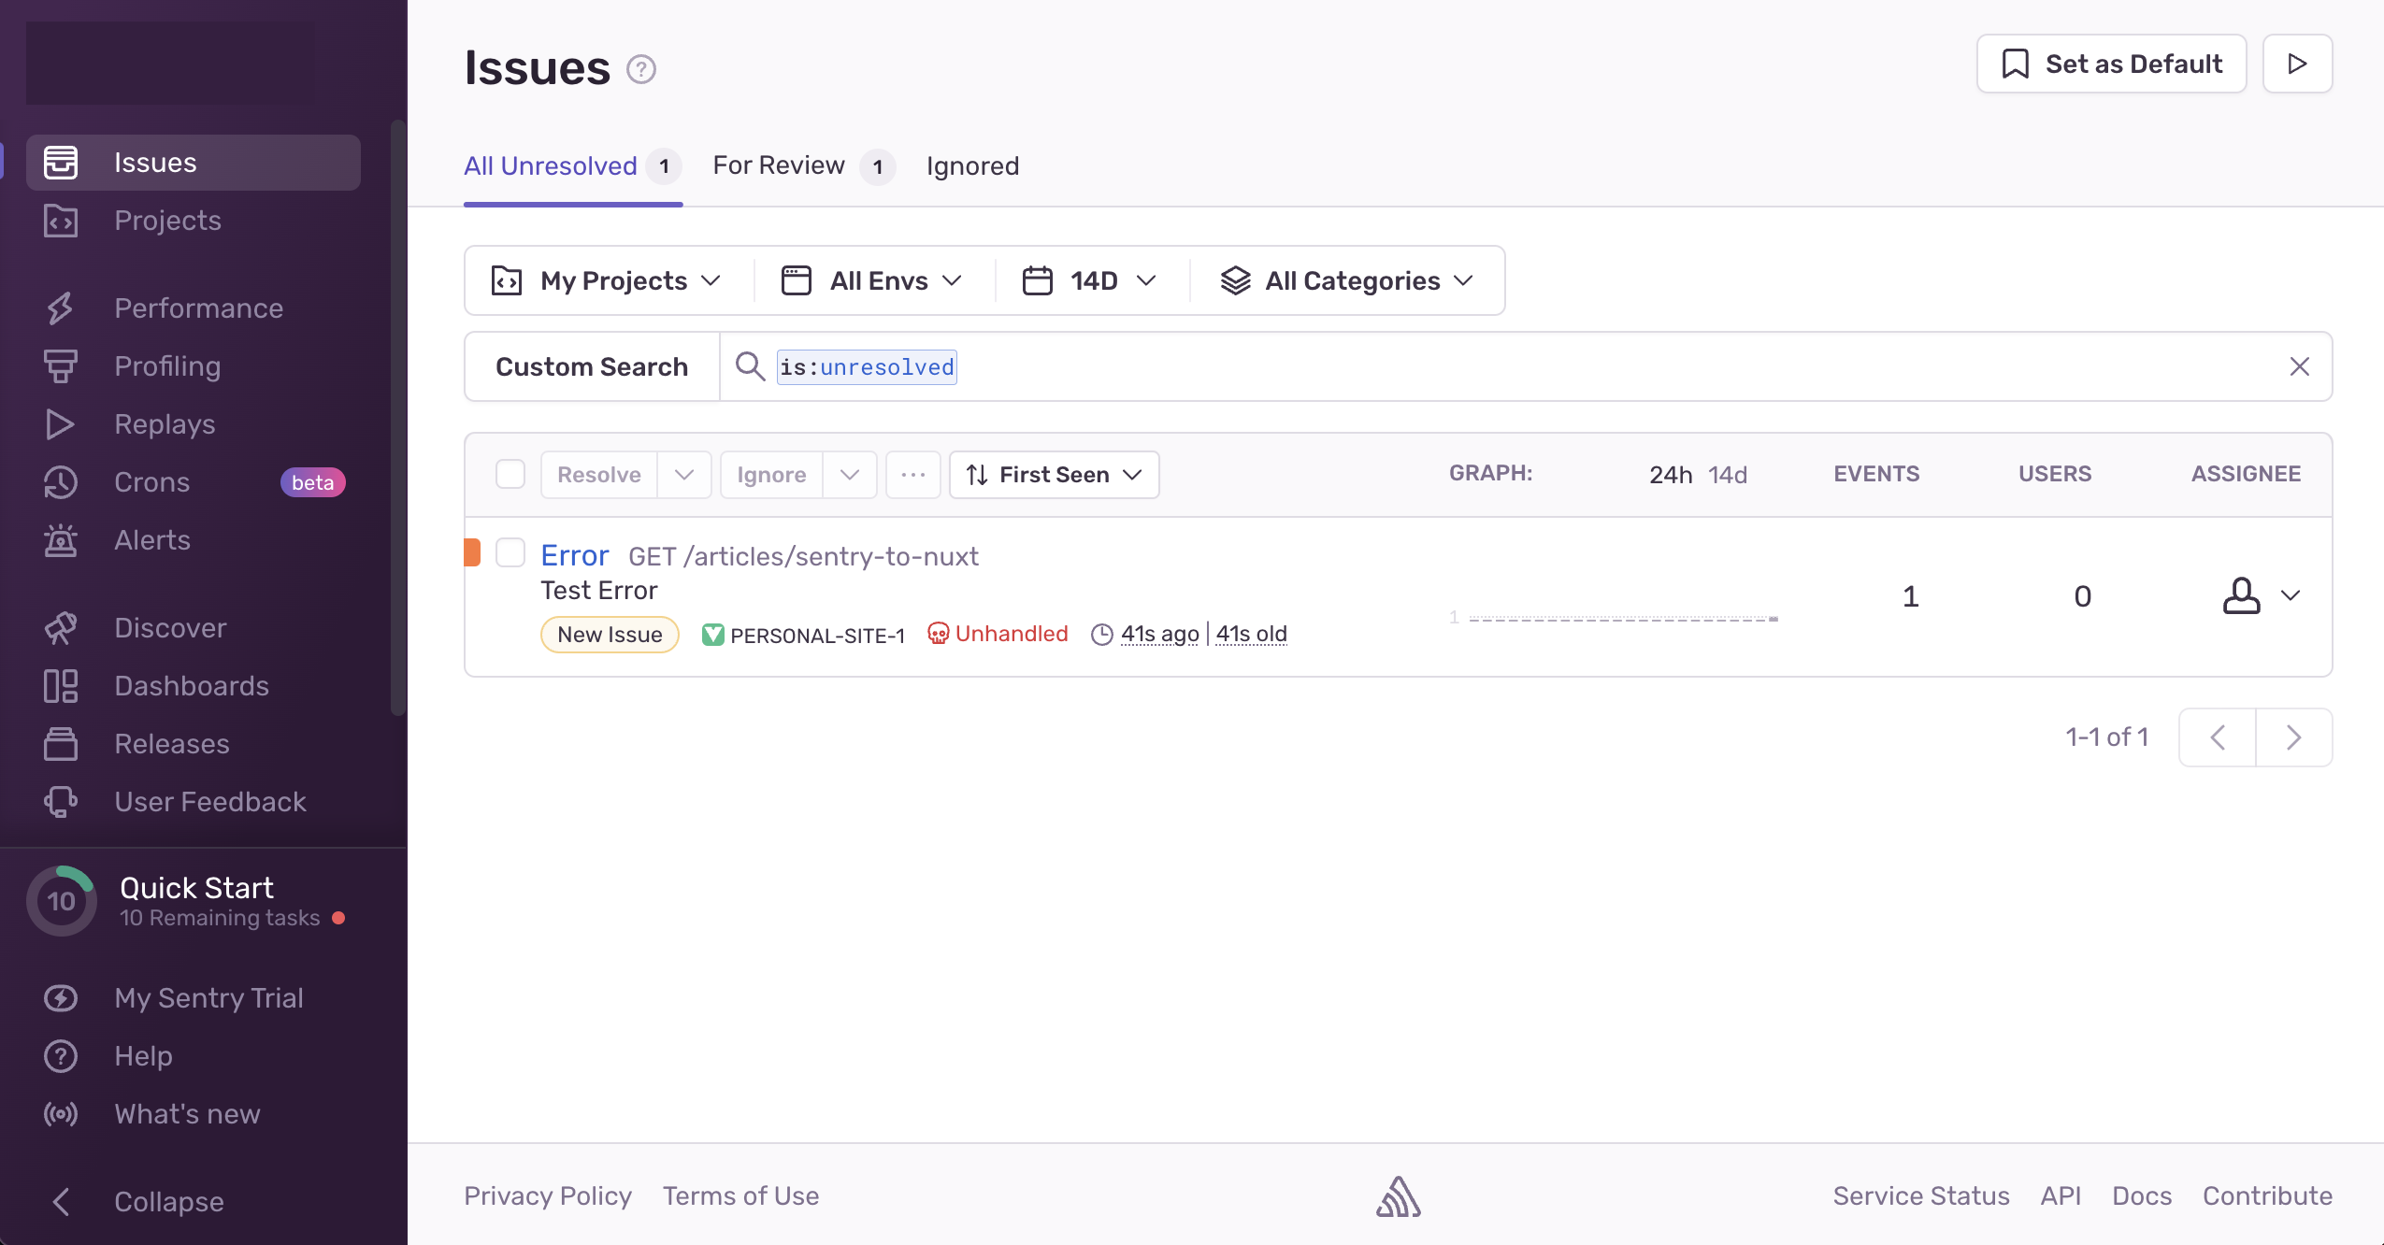Click the Issues help question mark icon
The height and width of the screenshot is (1245, 2384).
point(641,69)
